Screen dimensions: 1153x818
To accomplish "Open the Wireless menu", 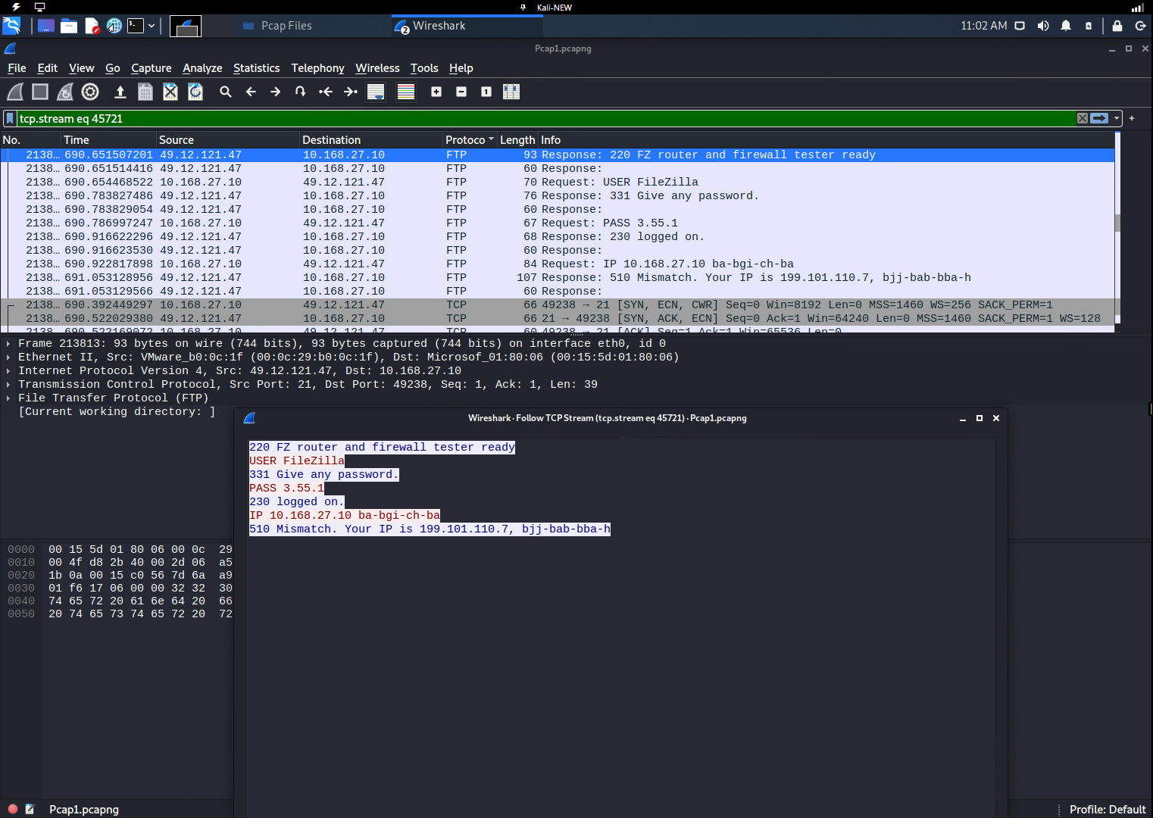I will click(x=377, y=68).
